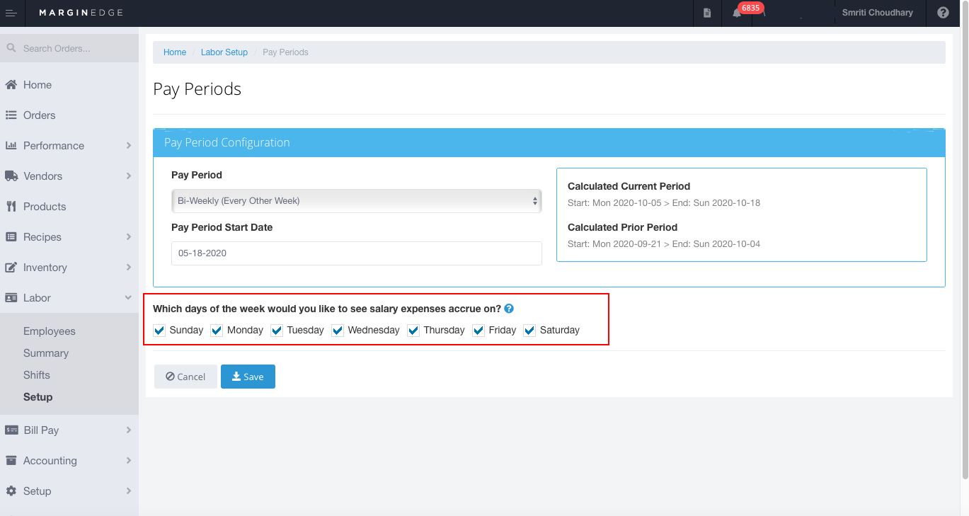Viewport: 969px width, 516px height.
Task: Open Employees under Labor
Action: click(49, 331)
